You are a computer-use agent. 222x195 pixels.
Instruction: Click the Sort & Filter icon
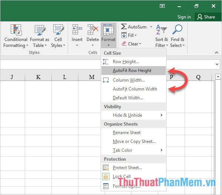(x=161, y=30)
